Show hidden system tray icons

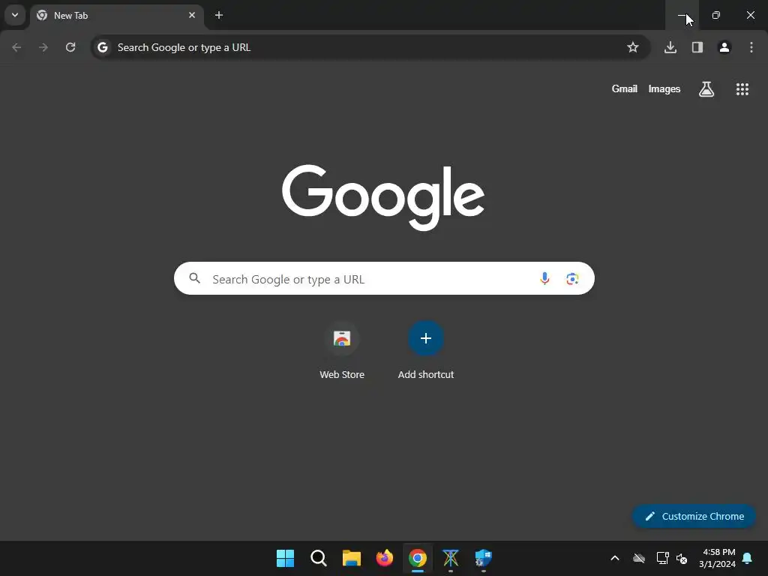click(615, 558)
